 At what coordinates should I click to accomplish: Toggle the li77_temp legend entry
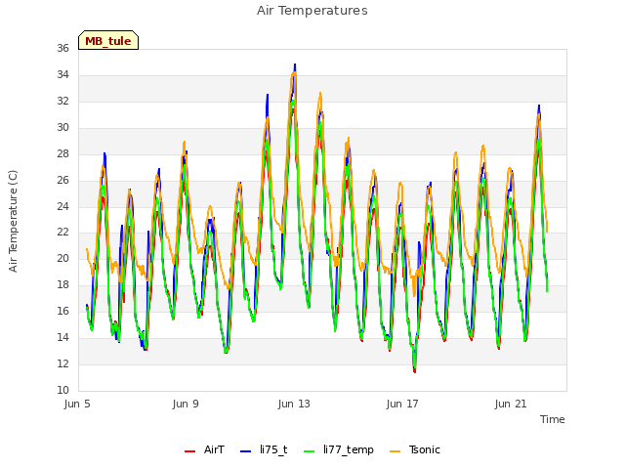click(339, 449)
